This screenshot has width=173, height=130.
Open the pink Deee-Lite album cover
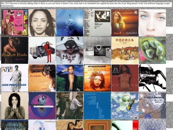tap(14, 23)
